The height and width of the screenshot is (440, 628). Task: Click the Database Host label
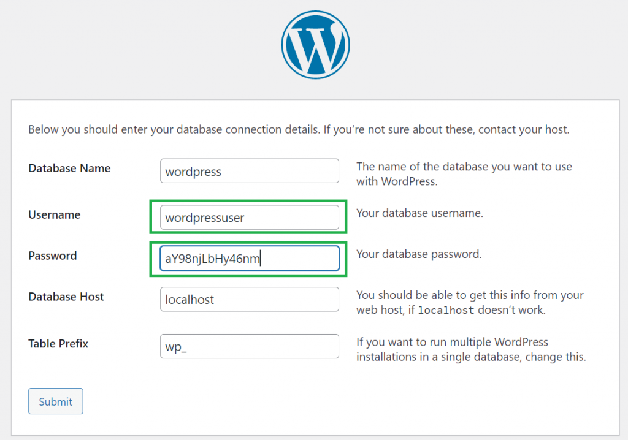click(x=66, y=297)
